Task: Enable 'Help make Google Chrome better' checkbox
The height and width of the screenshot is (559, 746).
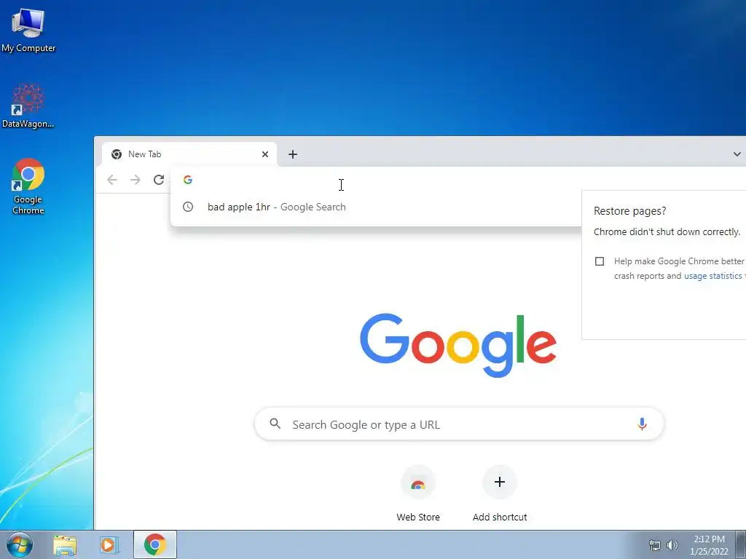Action: [600, 261]
